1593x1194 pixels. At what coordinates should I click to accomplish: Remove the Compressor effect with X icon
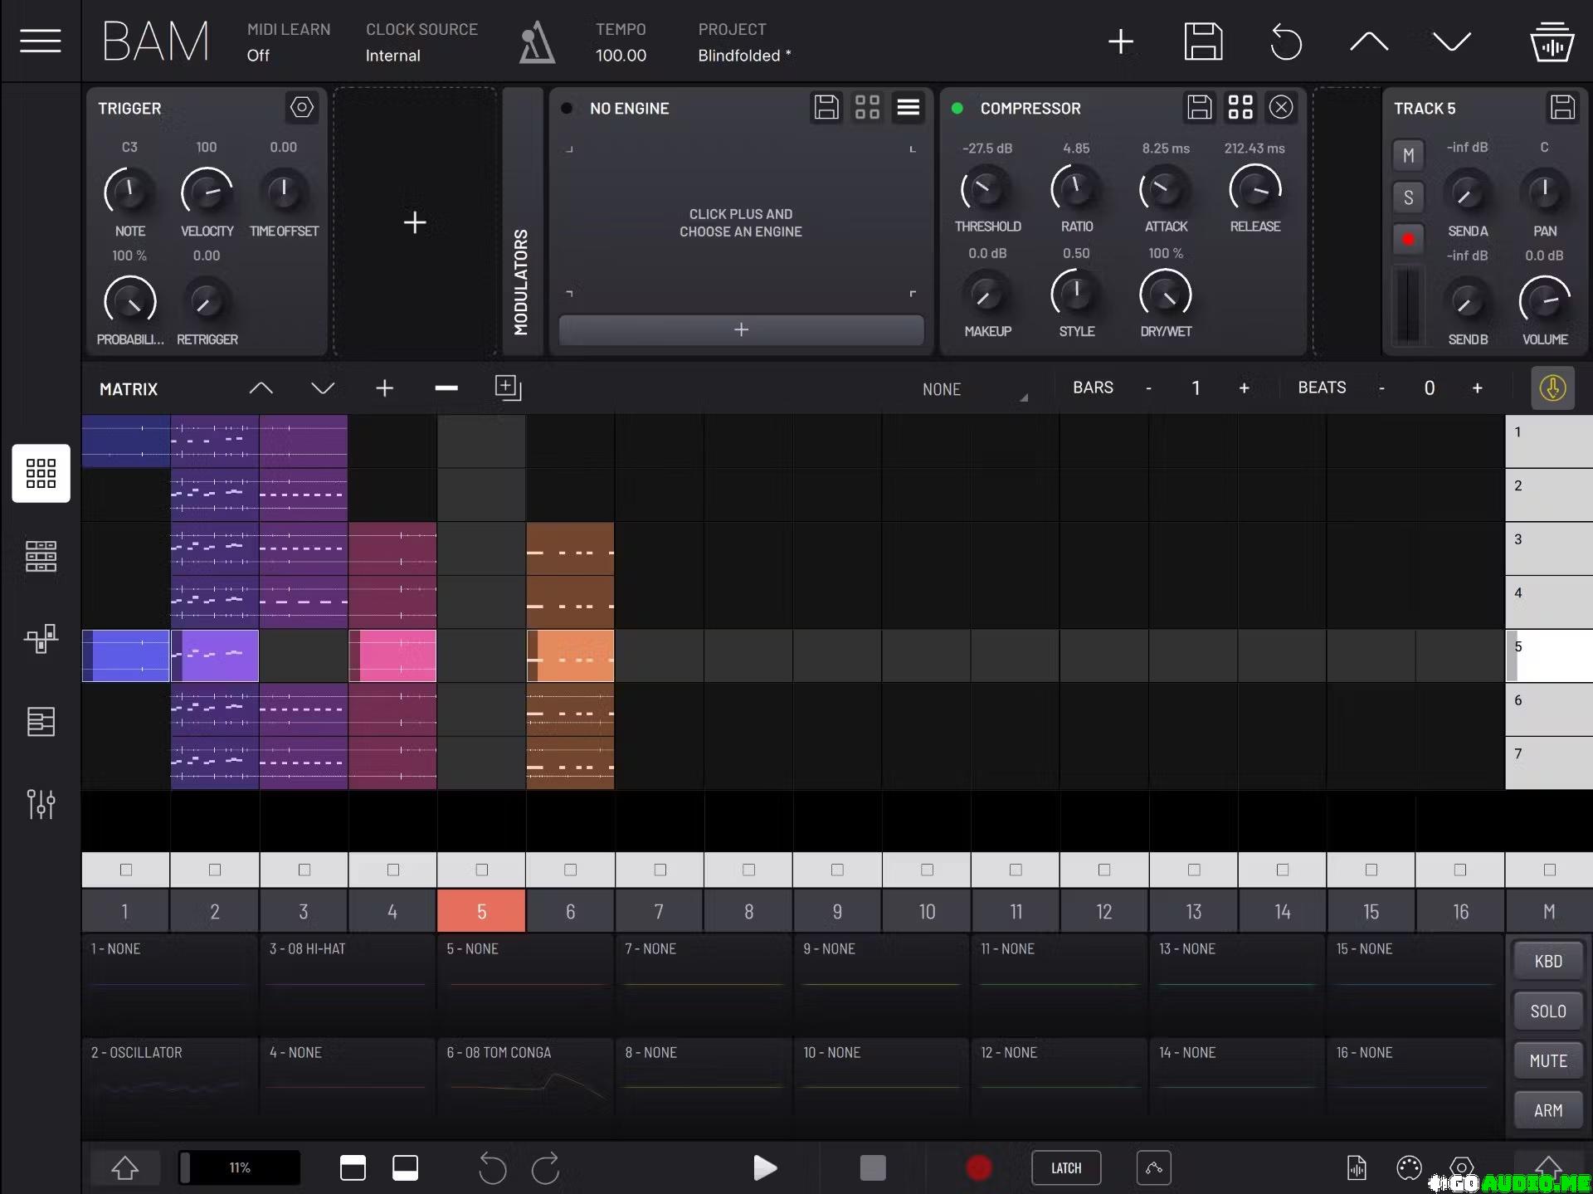point(1280,107)
